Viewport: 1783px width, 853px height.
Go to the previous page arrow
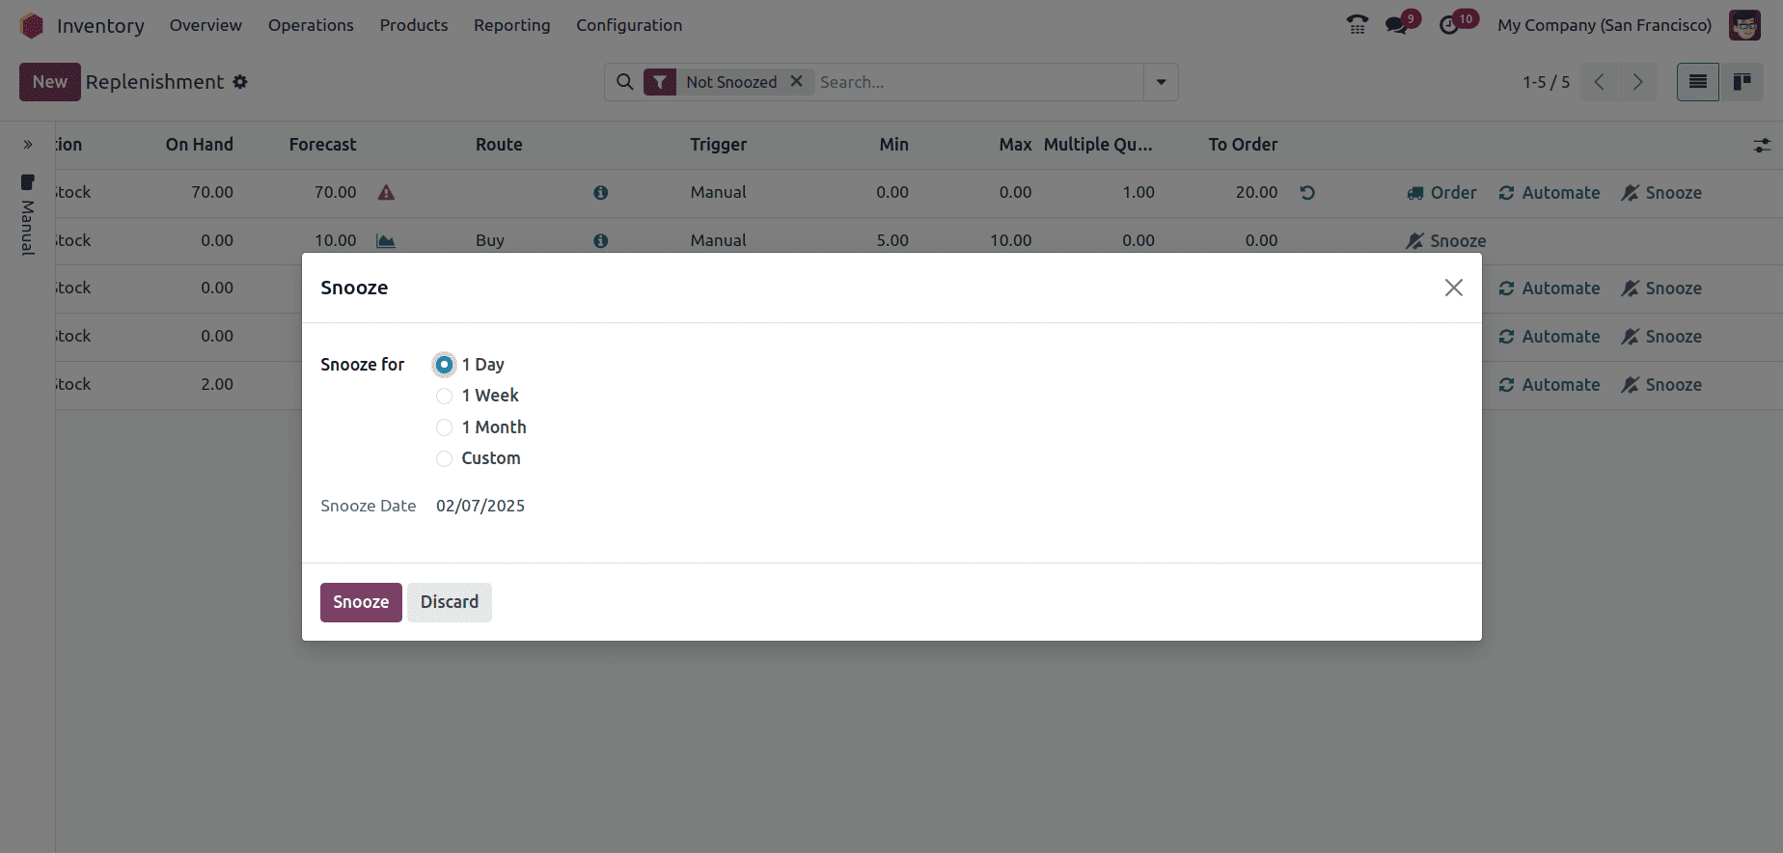tap(1600, 82)
